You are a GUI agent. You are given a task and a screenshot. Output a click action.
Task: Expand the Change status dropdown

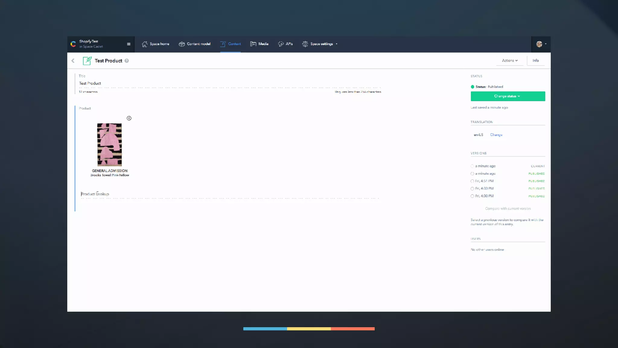click(508, 96)
